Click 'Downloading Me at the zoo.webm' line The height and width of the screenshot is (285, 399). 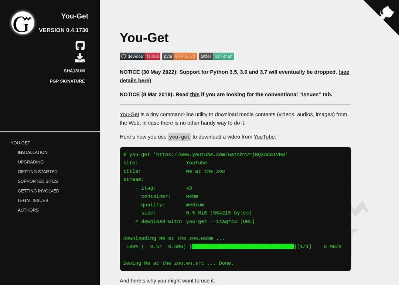174,238
